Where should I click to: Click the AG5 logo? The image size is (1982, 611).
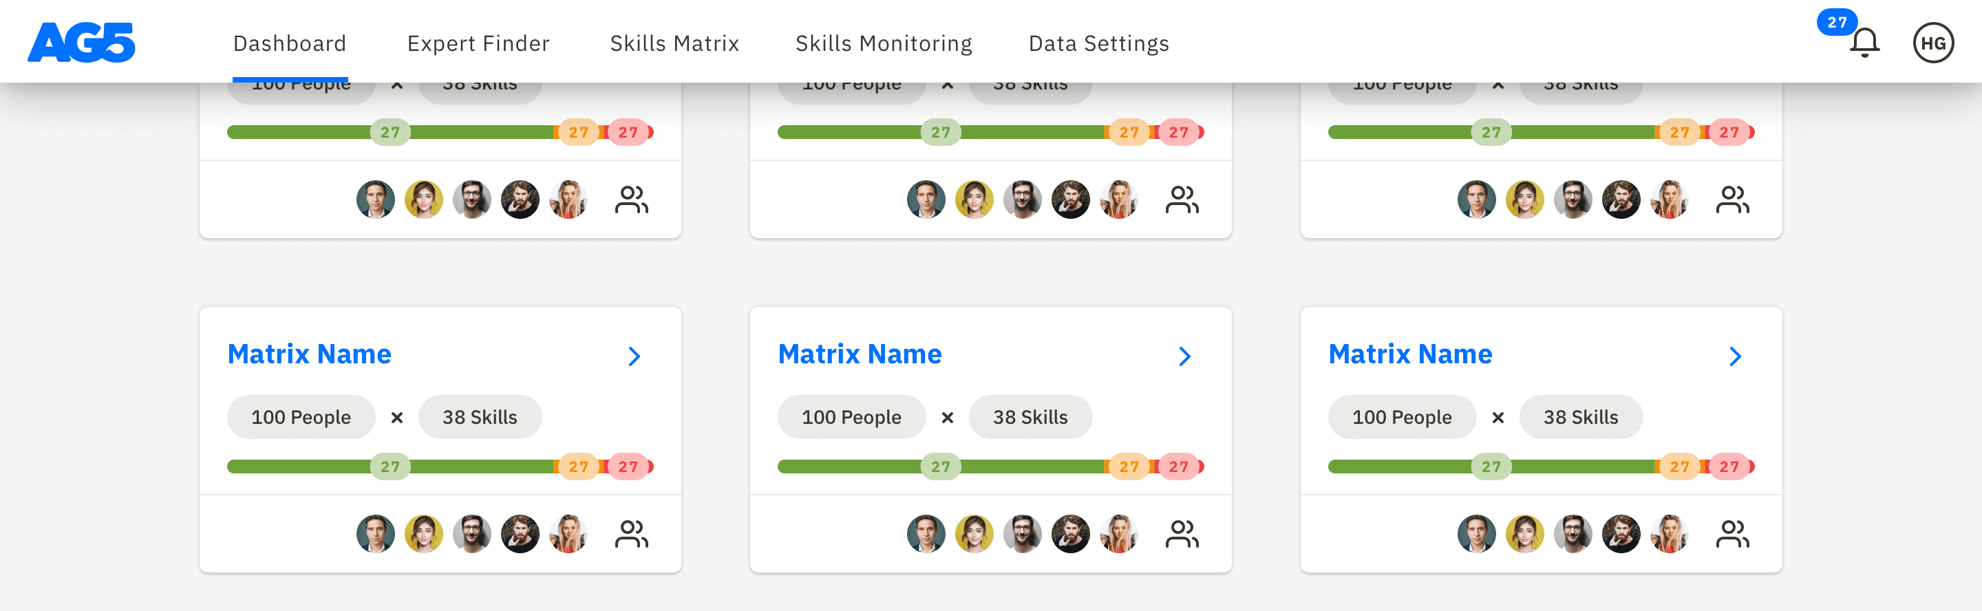click(x=81, y=43)
